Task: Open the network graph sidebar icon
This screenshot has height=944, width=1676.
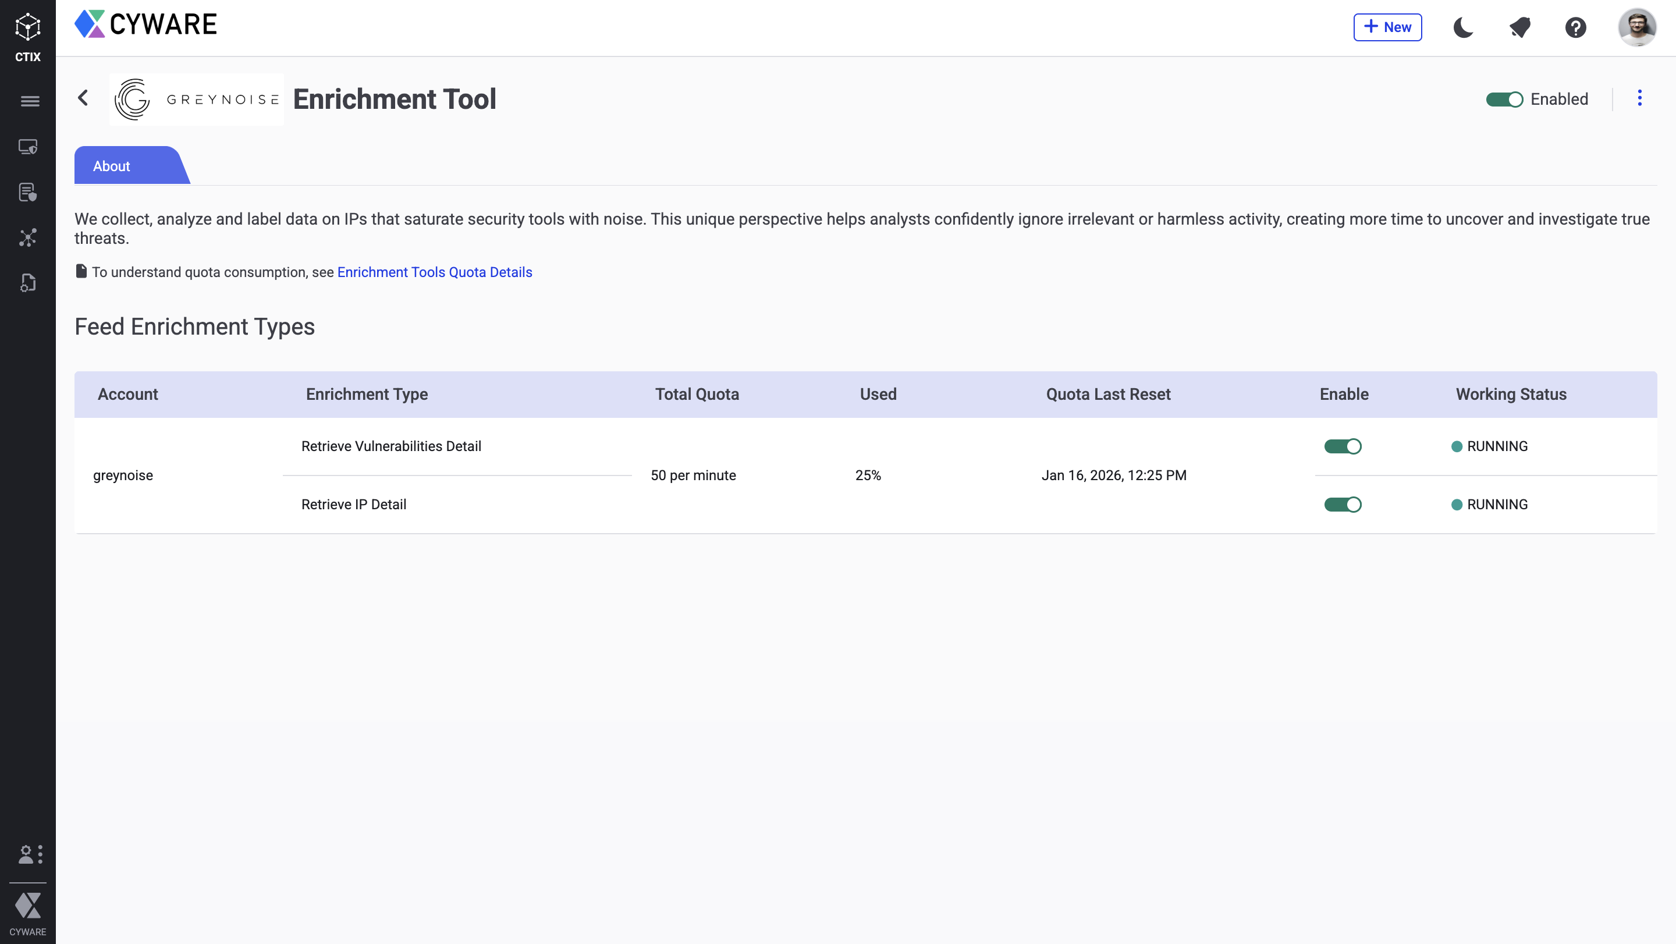Action: [x=28, y=237]
